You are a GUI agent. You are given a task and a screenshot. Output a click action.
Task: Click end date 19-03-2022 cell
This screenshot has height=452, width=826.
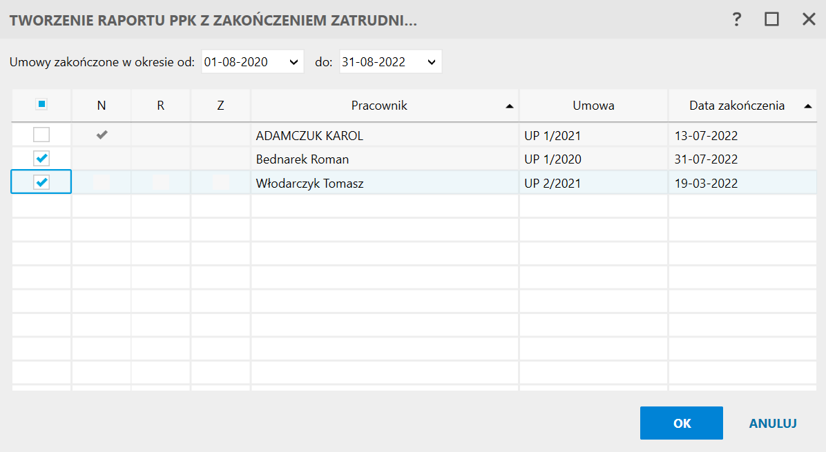[742, 183]
